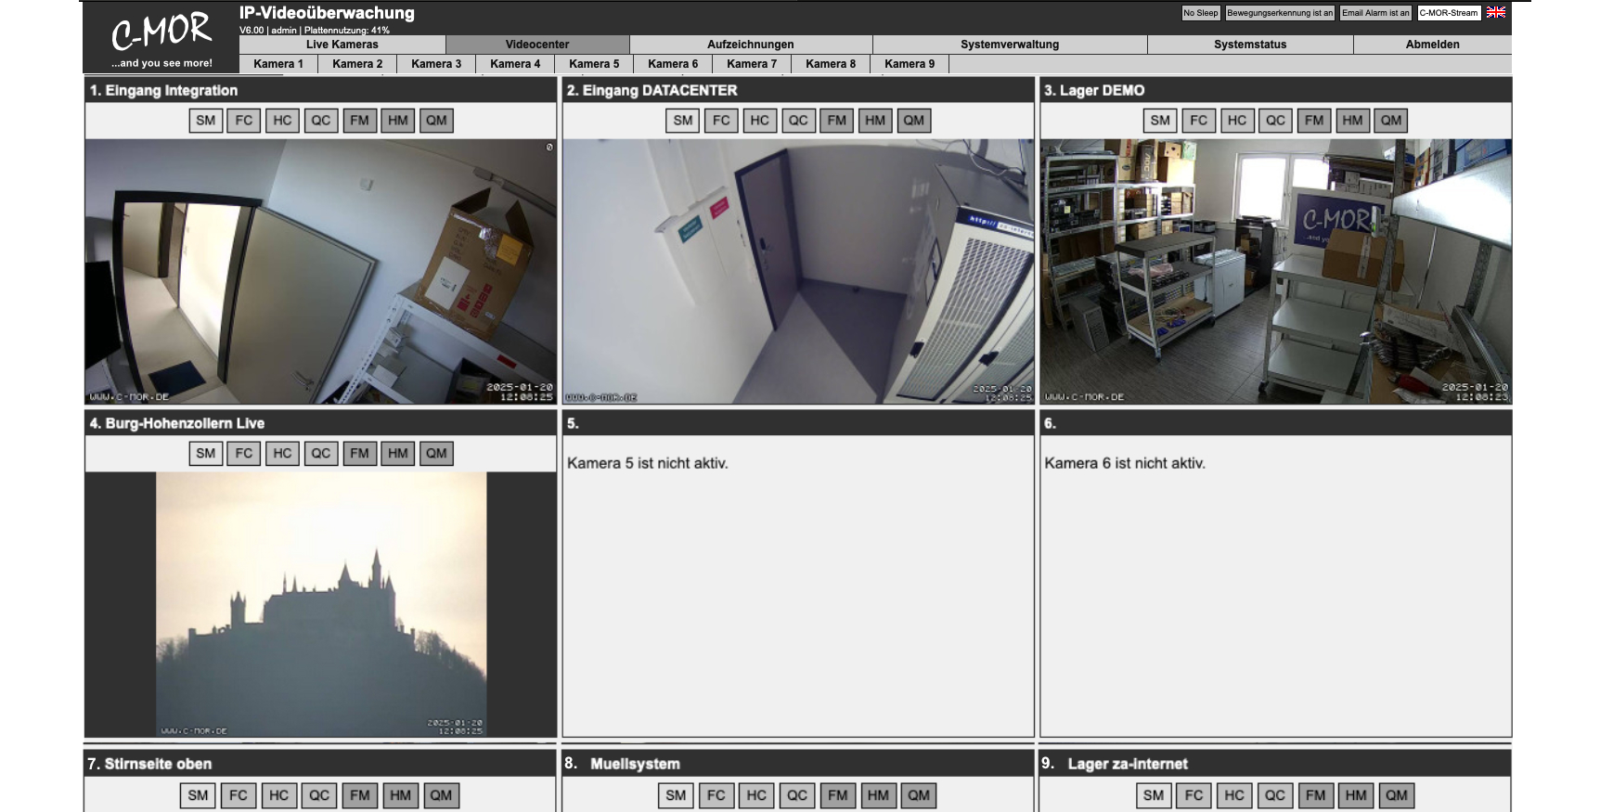Click SM under Eingang Integration

pos(206,121)
